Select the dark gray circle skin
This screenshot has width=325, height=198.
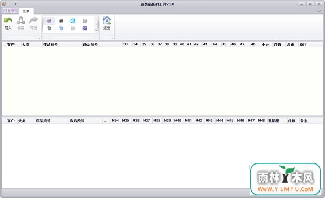tap(61, 21)
